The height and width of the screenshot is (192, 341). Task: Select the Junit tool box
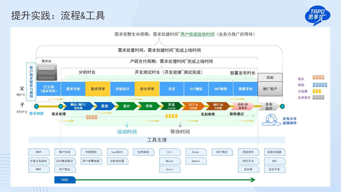point(170,169)
